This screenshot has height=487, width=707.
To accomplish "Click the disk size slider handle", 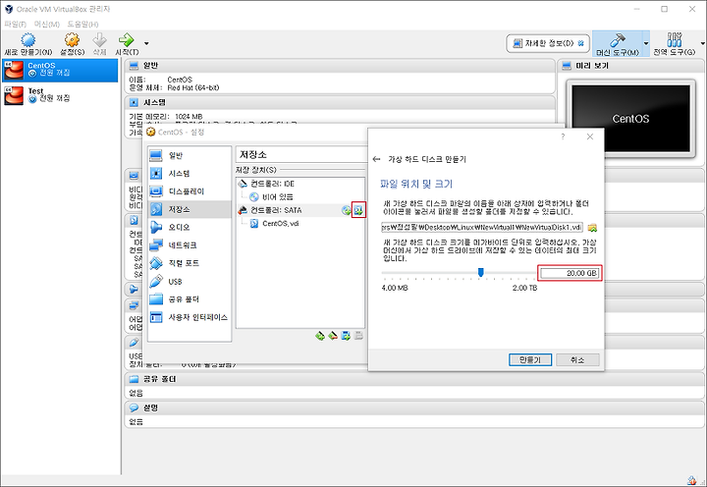I will [x=480, y=272].
